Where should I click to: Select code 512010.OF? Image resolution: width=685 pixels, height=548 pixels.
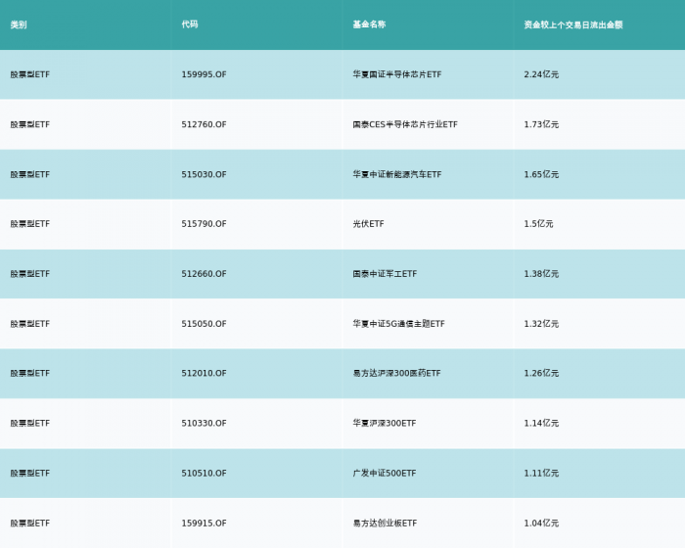[204, 373]
